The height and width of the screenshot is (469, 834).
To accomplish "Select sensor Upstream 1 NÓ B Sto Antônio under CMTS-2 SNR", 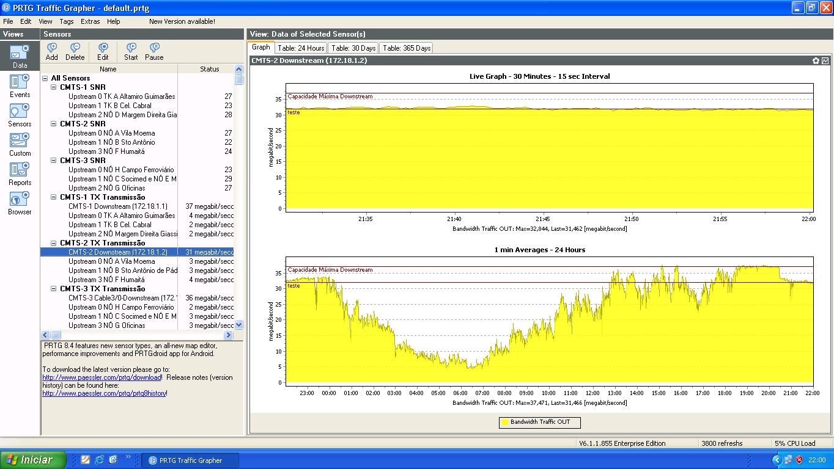I will pyautogui.click(x=112, y=142).
